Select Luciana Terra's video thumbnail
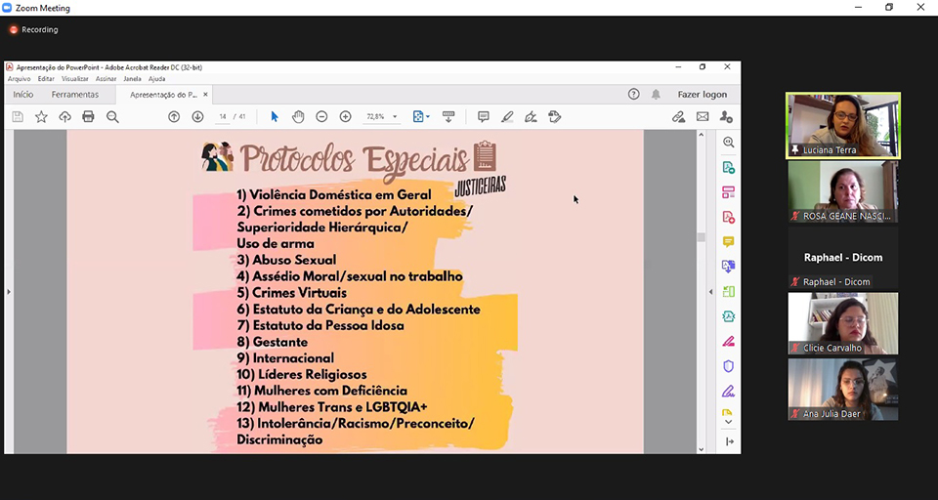Viewport: 938px width, 500px height. pos(842,125)
